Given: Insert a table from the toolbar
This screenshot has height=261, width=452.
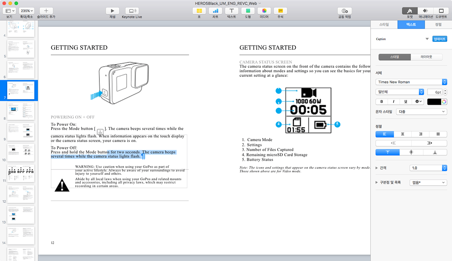Looking at the screenshot, I should [x=199, y=11].
